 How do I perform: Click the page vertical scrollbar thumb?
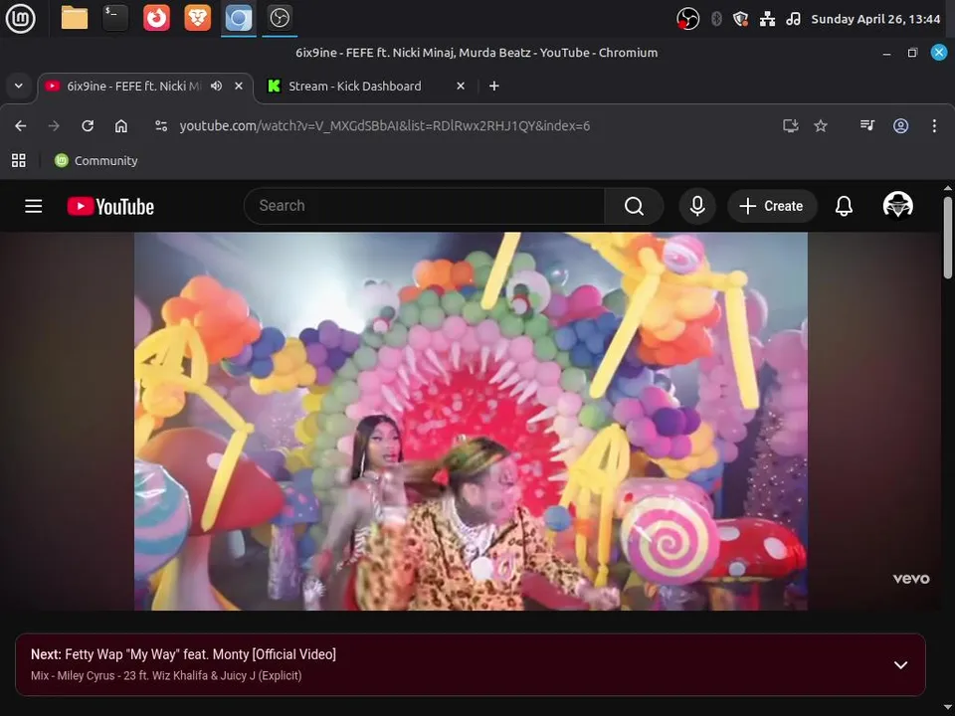click(x=948, y=237)
